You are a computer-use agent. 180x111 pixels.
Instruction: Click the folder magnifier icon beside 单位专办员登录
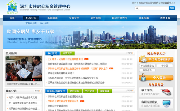tap(143, 59)
